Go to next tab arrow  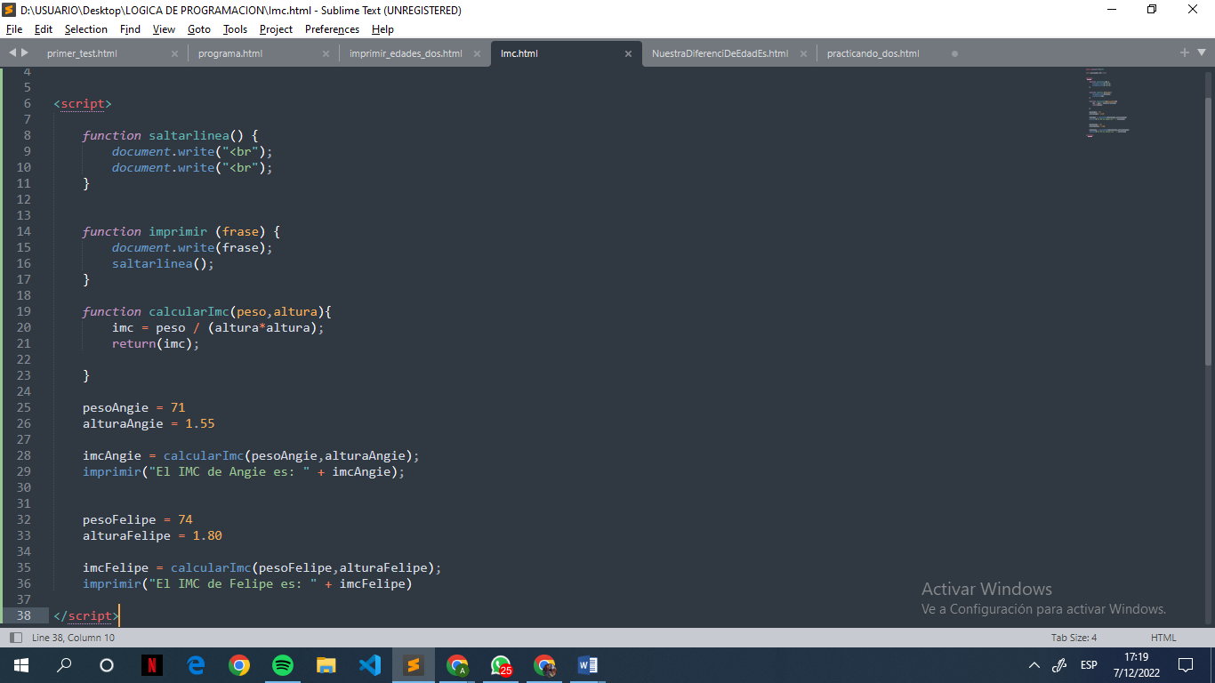coord(24,53)
